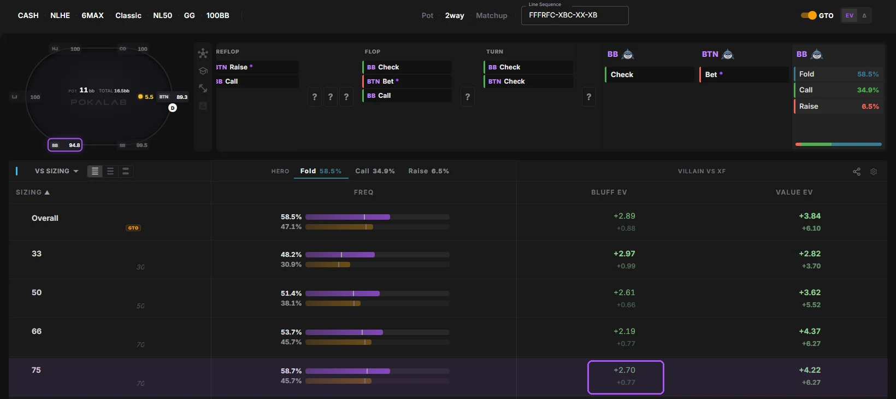Select the medium rows layout icon
This screenshot has height=399, width=896.
pos(110,171)
